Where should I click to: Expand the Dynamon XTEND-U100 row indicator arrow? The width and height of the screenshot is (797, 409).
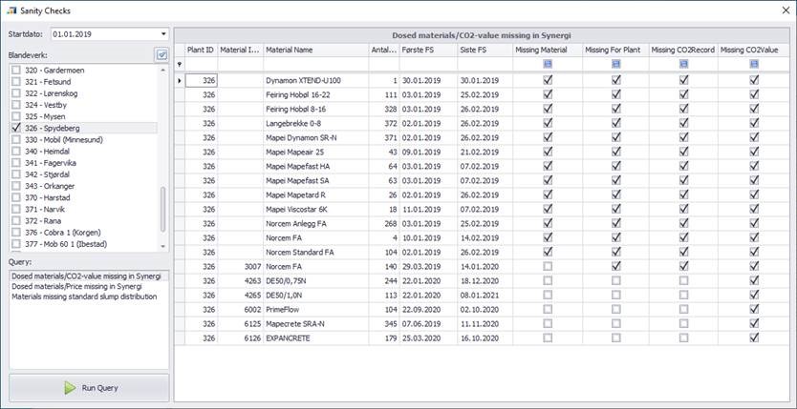(181, 81)
